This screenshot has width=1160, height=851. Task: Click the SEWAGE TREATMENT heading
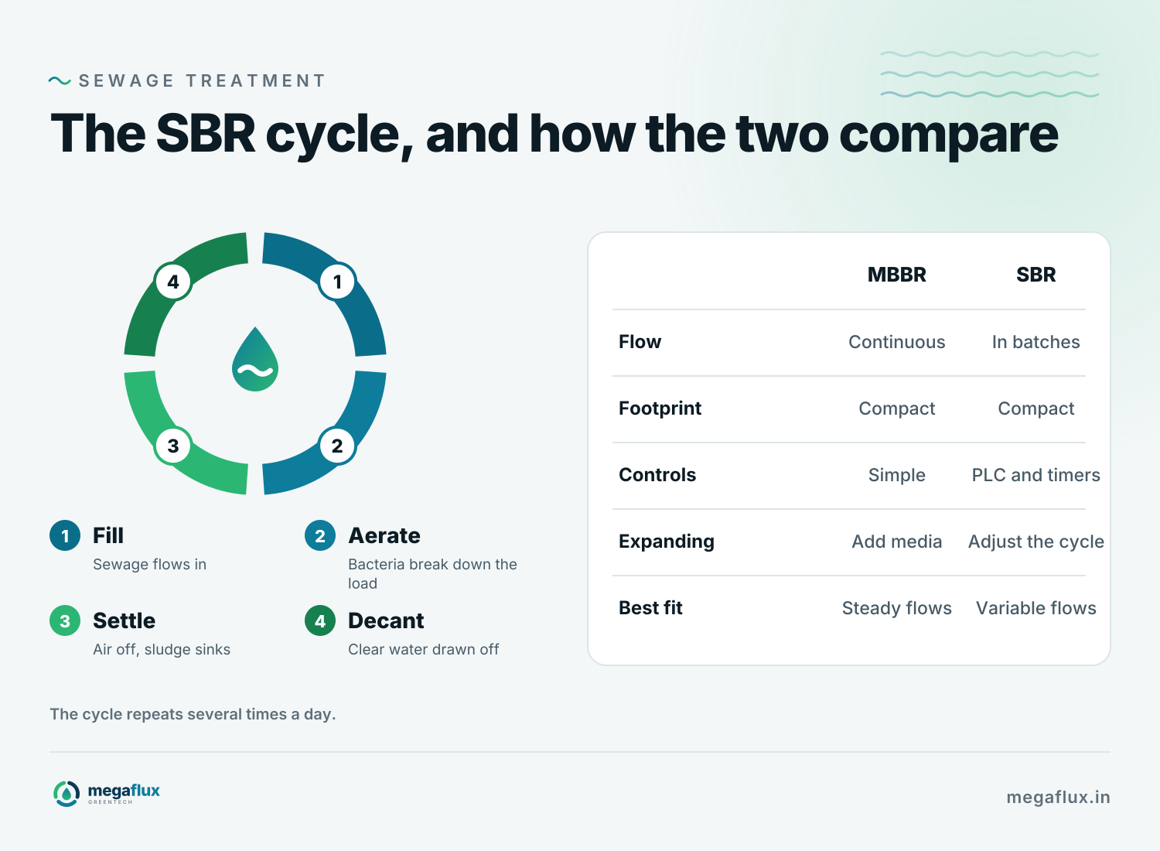[202, 80]
